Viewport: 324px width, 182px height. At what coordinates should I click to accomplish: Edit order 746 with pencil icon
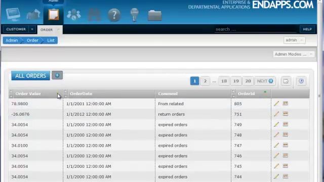pyautogui.click(x=276, y=156)
